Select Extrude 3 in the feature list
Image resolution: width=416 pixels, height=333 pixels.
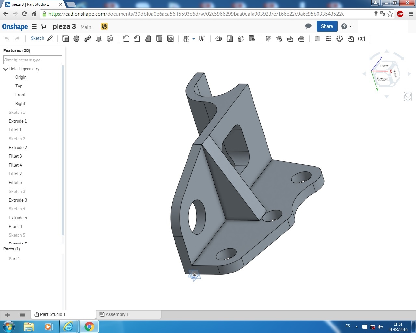pos(18,200)
